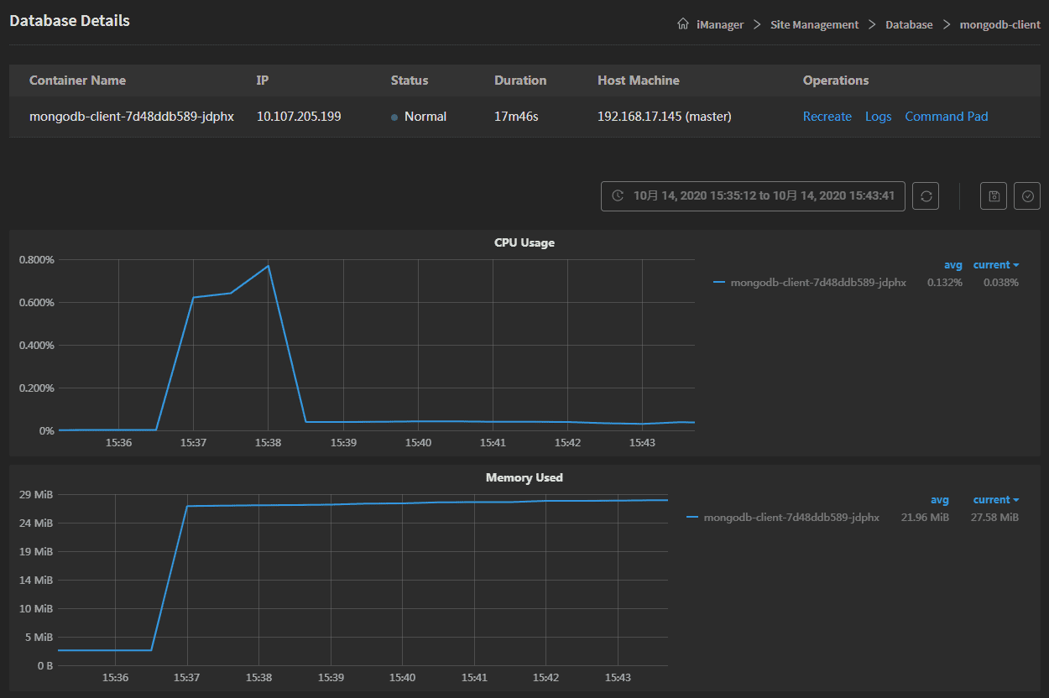This screenshot has height=698, width=1049.
Task: Sort CPU Usage legend by current
Action: [995, 265]
